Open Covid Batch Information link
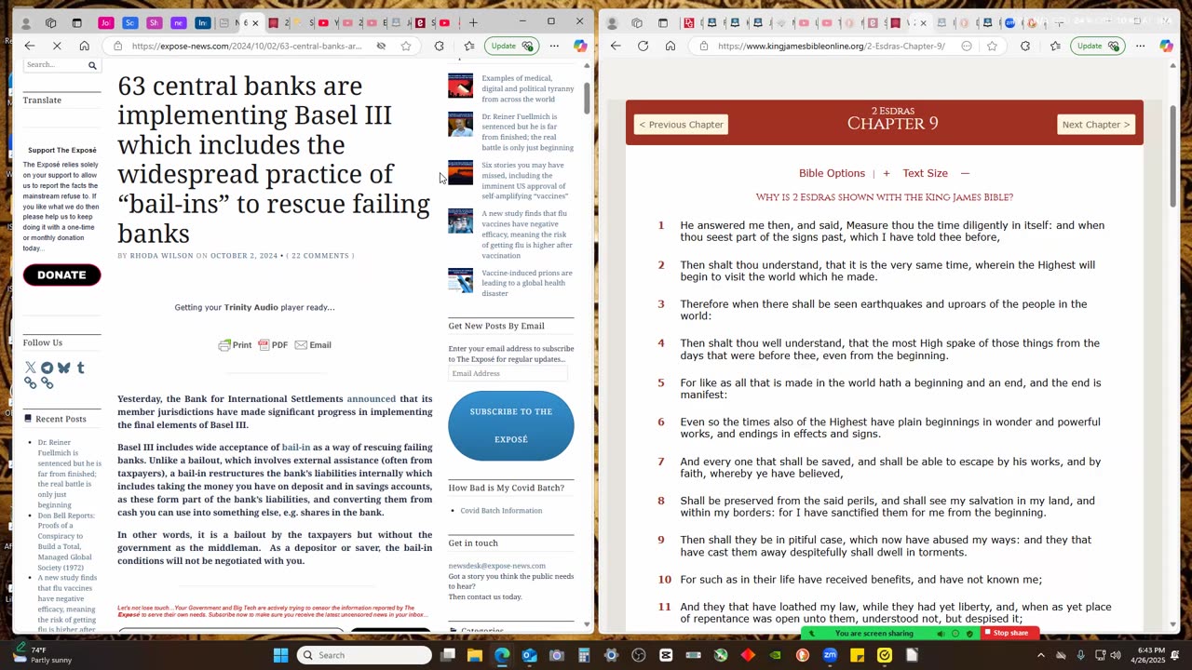 click(x=501, y=511)
